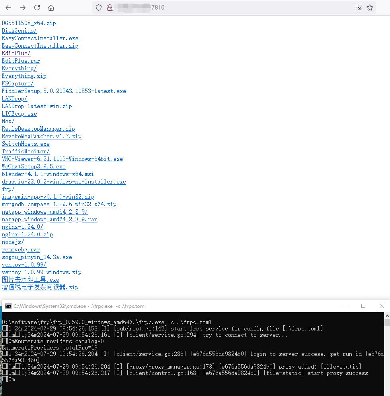Download nginx-1.24.0.zip

coord(27,235)
